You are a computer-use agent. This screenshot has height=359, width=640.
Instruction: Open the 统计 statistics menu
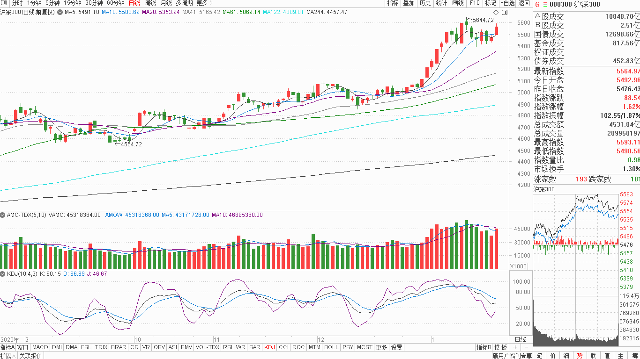point(441,3)
